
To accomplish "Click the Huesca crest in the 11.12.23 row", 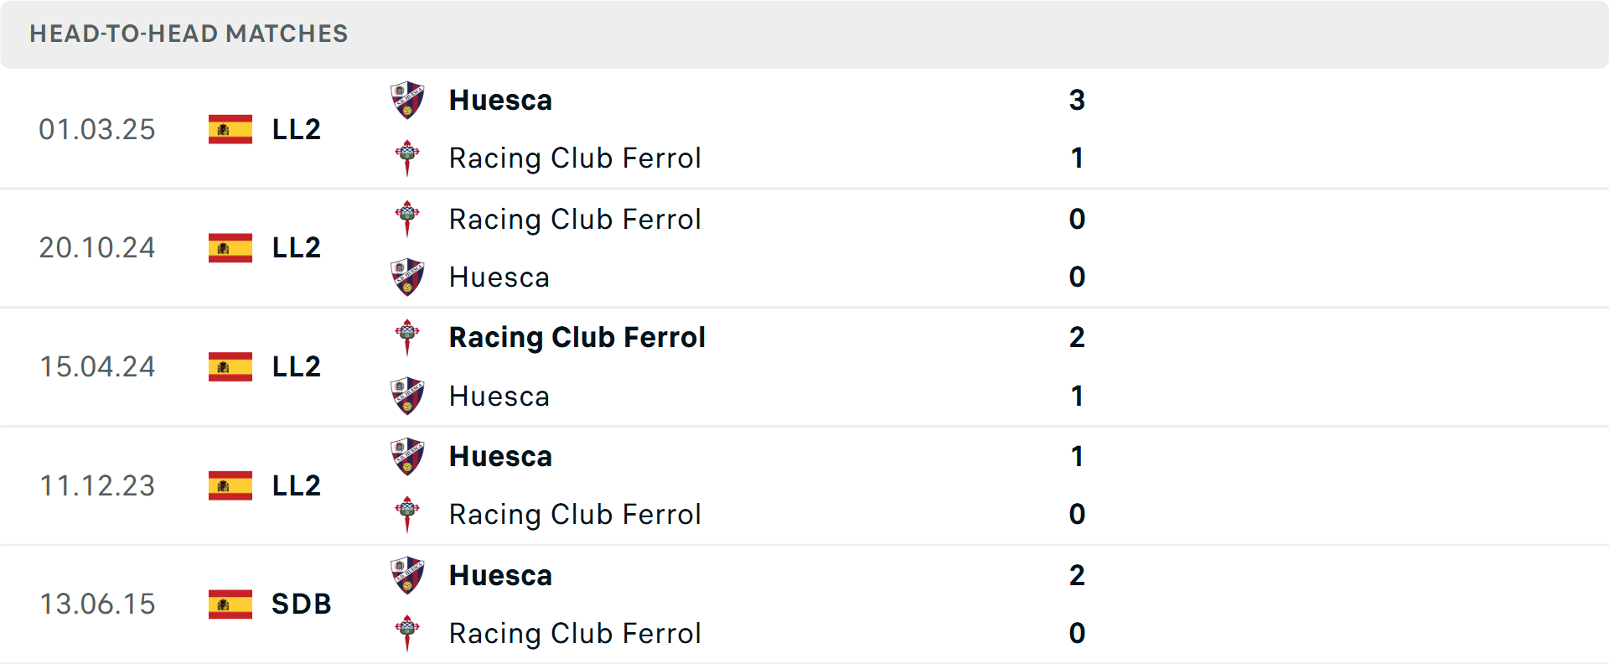I will tap(408, 456).
